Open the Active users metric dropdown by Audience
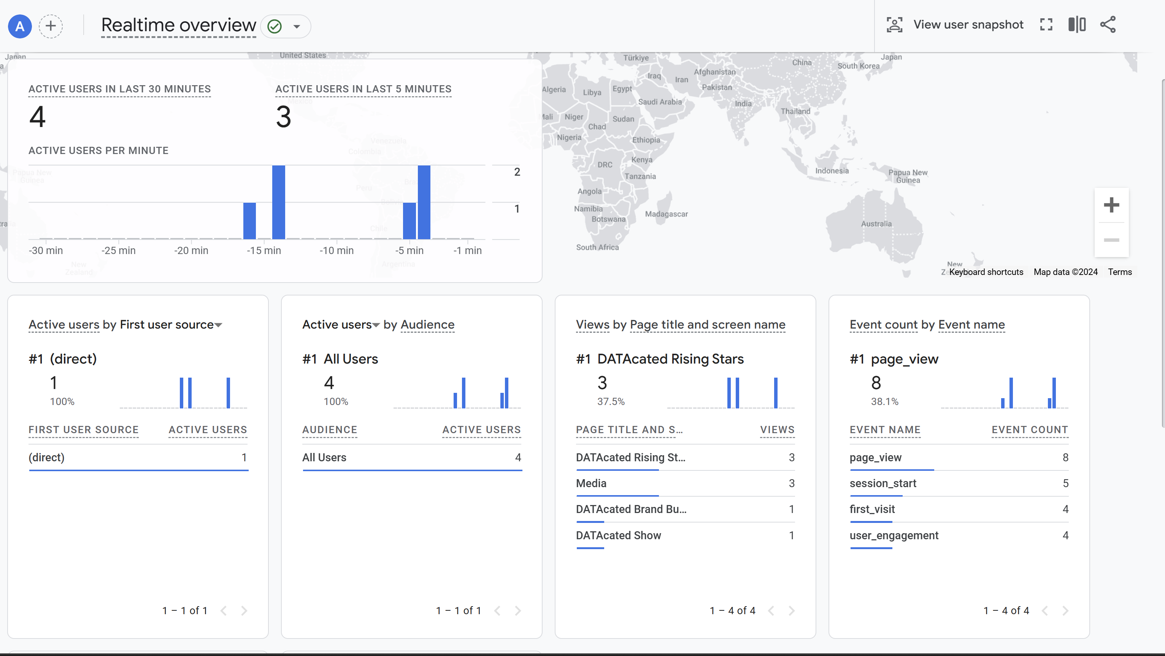The height and width of the screenshot is (656, 1165). (x=375, y=325)
